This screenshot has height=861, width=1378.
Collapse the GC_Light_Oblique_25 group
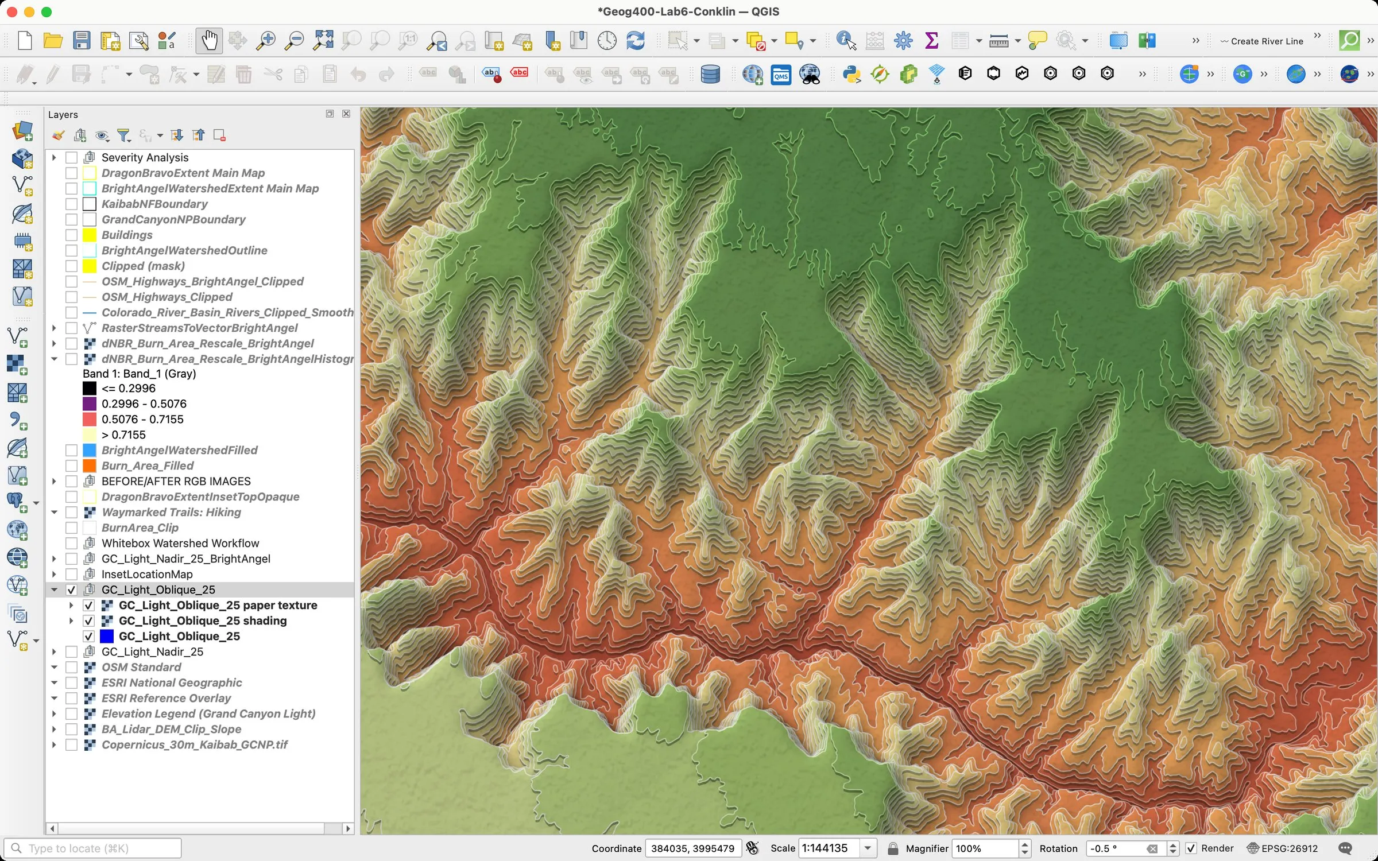pos(54,589)
